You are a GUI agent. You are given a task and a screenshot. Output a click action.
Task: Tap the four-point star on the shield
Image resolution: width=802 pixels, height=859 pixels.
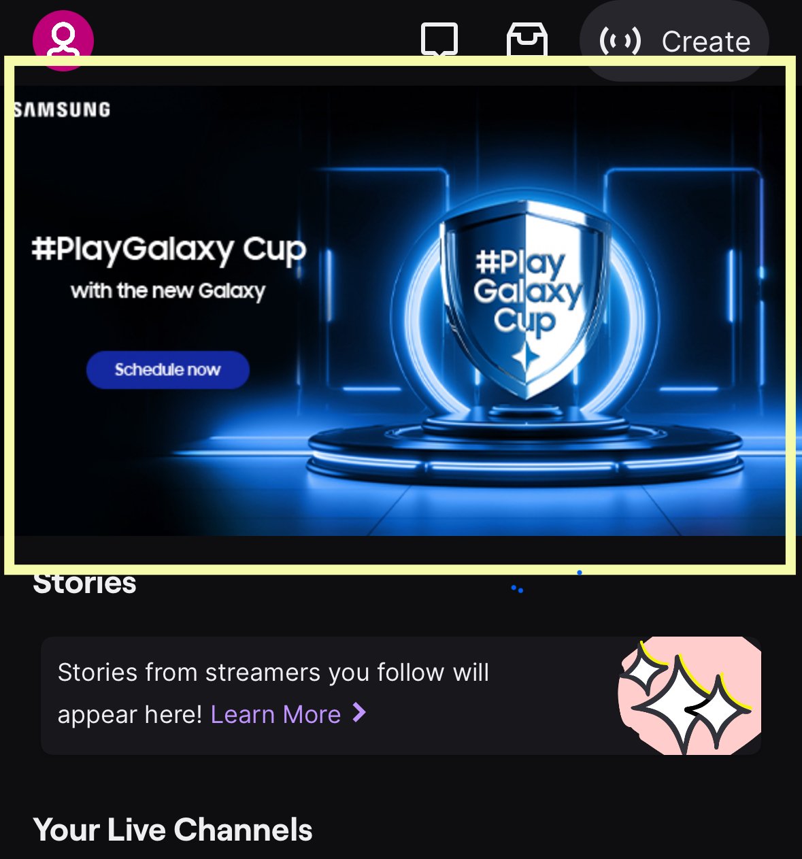(x=526, y=356)
